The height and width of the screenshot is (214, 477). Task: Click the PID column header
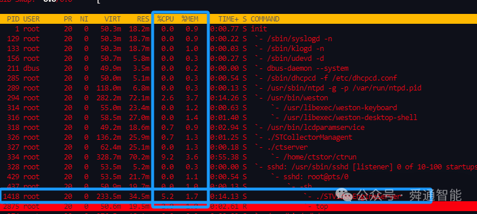pos(13,19)
